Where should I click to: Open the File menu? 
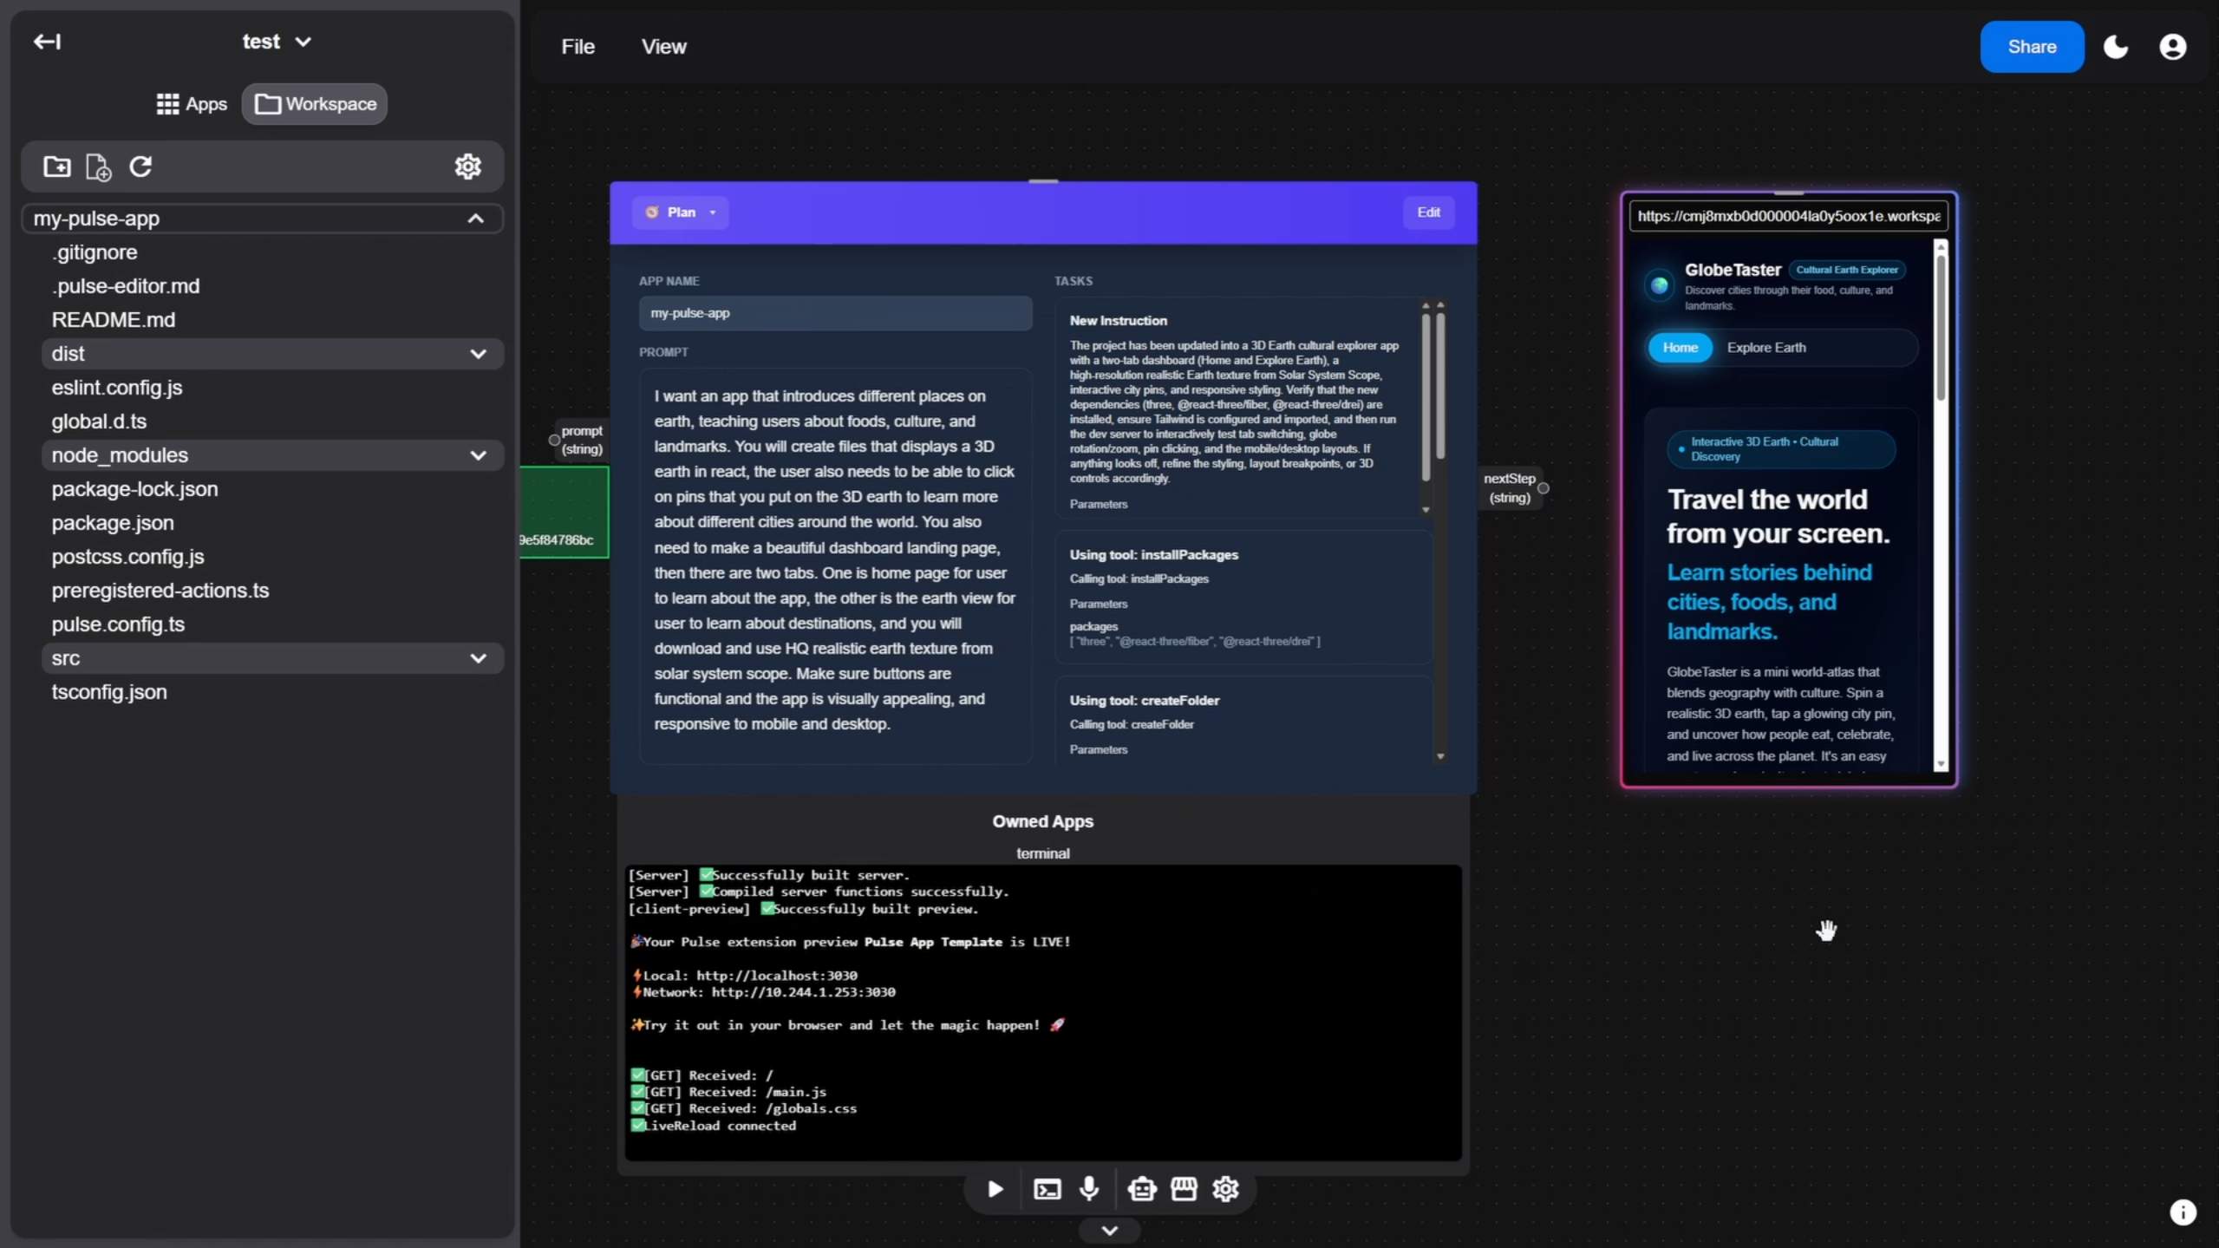[x=577, y=46]
